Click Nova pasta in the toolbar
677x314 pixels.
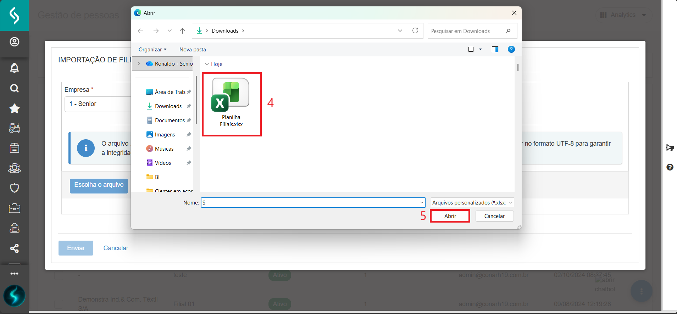click(x=193, y=50)
